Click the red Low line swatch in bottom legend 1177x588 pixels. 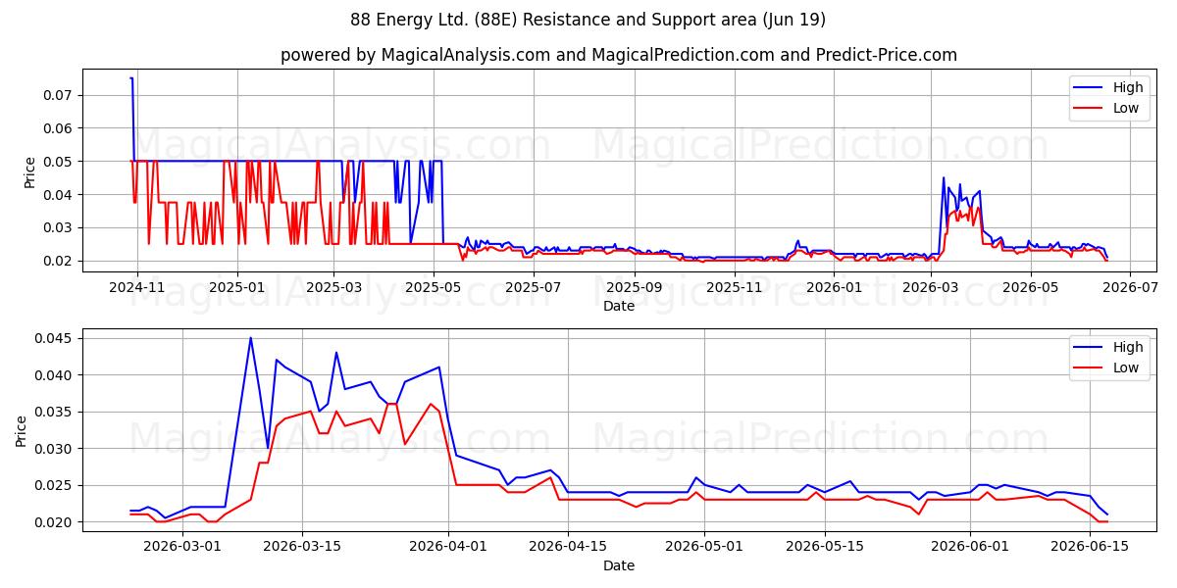pyautogui.click(x=1090, y=368)
